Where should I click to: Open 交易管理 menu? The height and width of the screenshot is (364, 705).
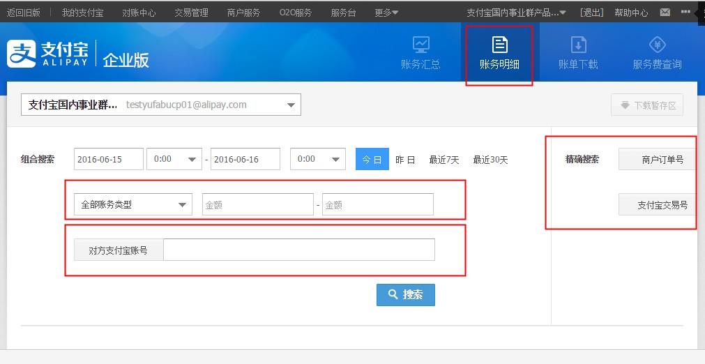pos(191,13)
